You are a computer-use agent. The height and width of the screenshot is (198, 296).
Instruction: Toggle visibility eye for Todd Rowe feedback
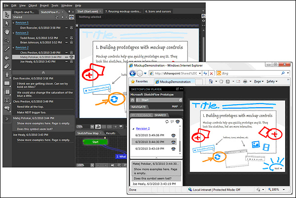coord(72,38)
